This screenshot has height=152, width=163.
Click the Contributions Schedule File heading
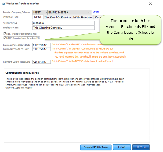pyautogui.click(x=22, y=73)
